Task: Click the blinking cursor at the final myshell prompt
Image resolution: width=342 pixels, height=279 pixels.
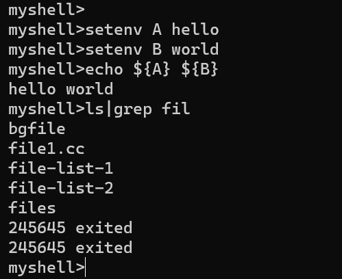Action: click(x=85, y=267)
